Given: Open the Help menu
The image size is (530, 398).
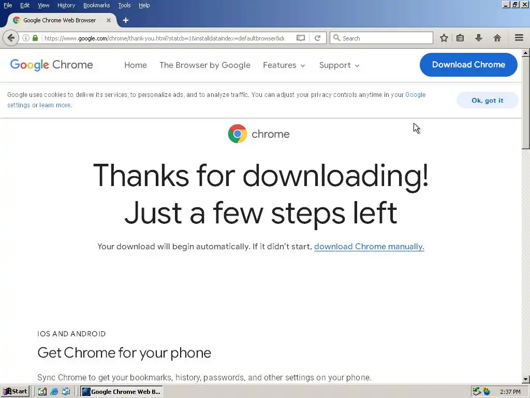Looking at the screenshot, I should pyautogui.click(x=144, y=5).
